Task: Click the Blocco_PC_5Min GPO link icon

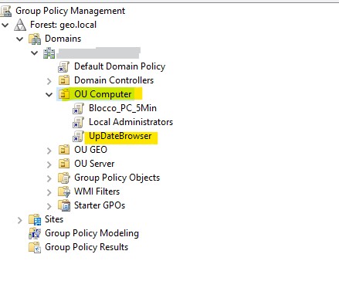Action: coord(78,108)
